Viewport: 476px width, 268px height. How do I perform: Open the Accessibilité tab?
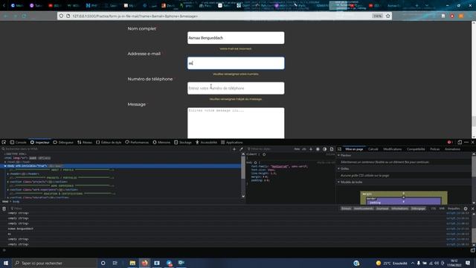207,142
